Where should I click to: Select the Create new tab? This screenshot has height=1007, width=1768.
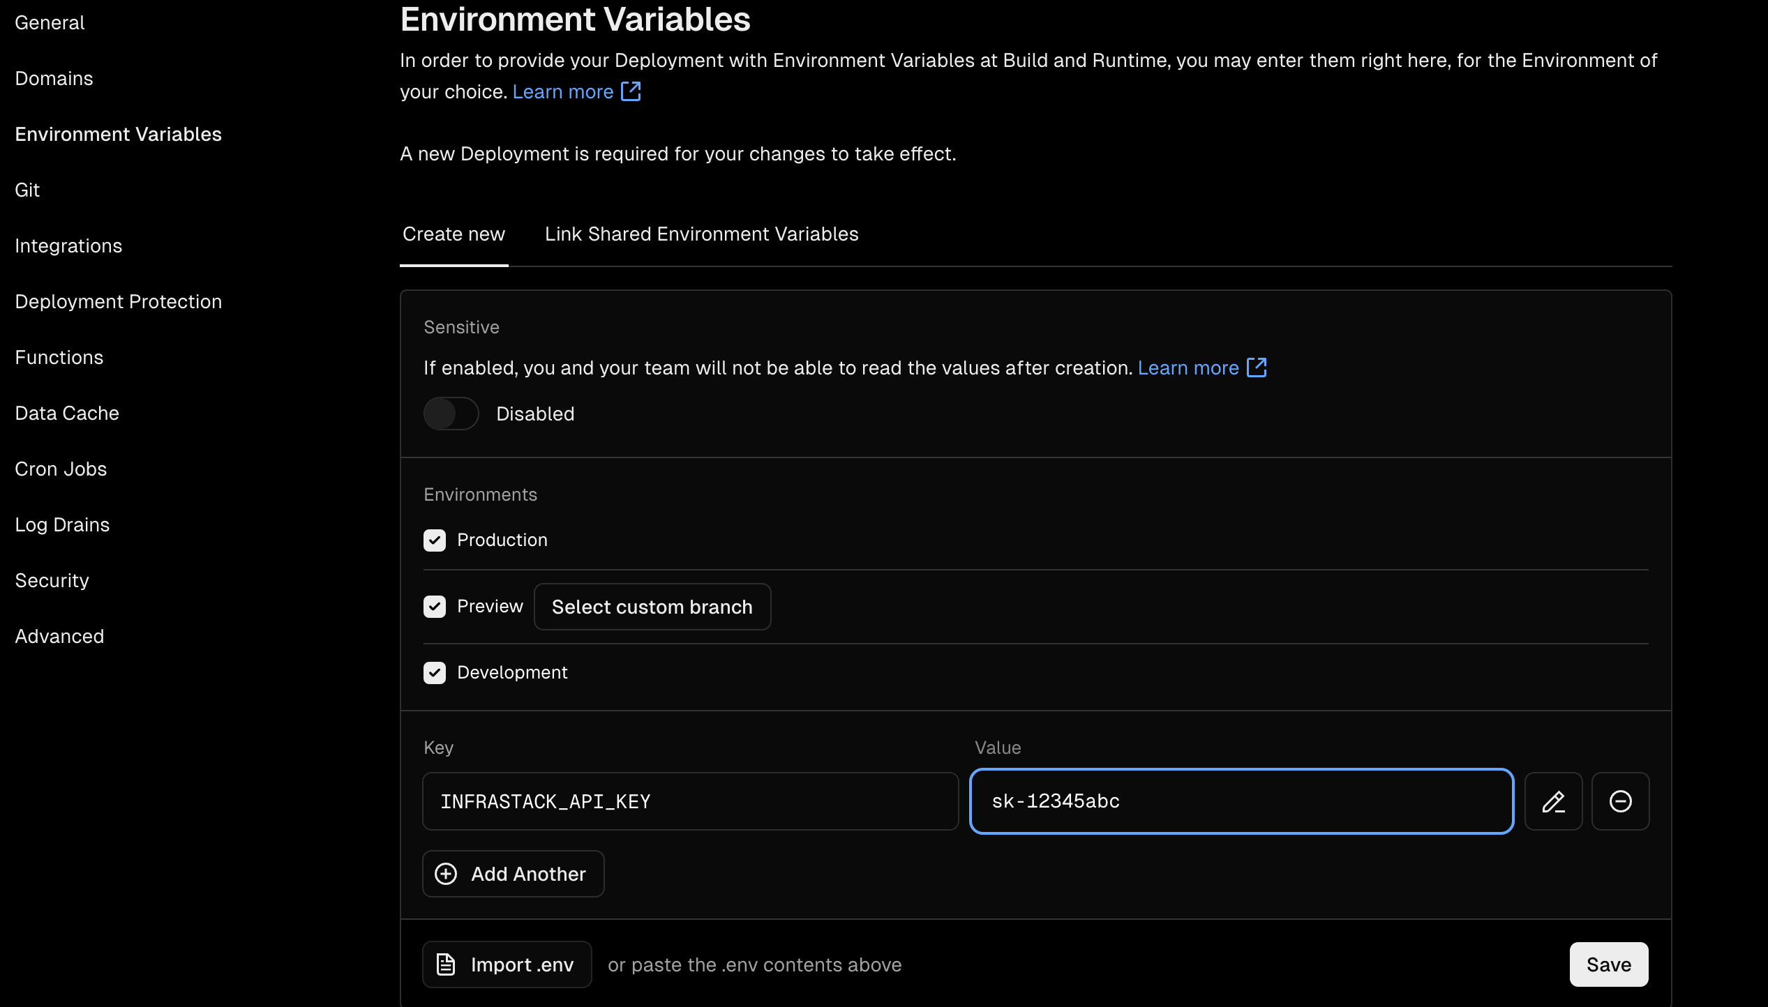click(454, 234)
